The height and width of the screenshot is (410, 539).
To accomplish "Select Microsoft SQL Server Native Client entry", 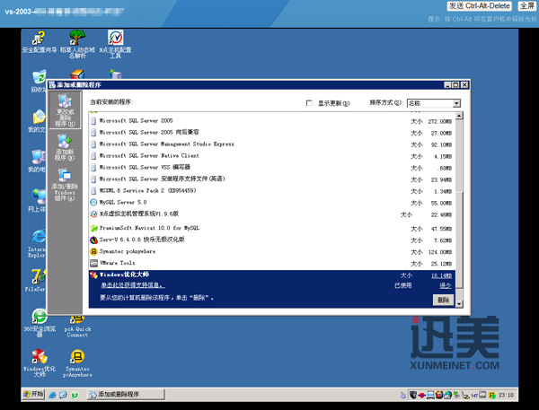I will 149,155.
